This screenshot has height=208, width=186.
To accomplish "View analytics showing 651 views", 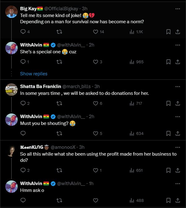I will click(x=136, y=170).
